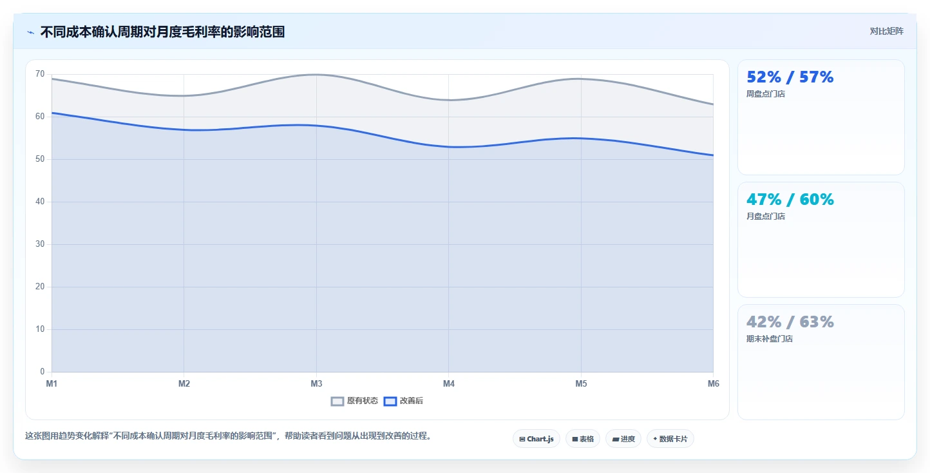Screen dimensions: 930x473
Task: Open the 周盘点门店 52% / 57% card
Action: pyautogui.click(x=821, y=117)
